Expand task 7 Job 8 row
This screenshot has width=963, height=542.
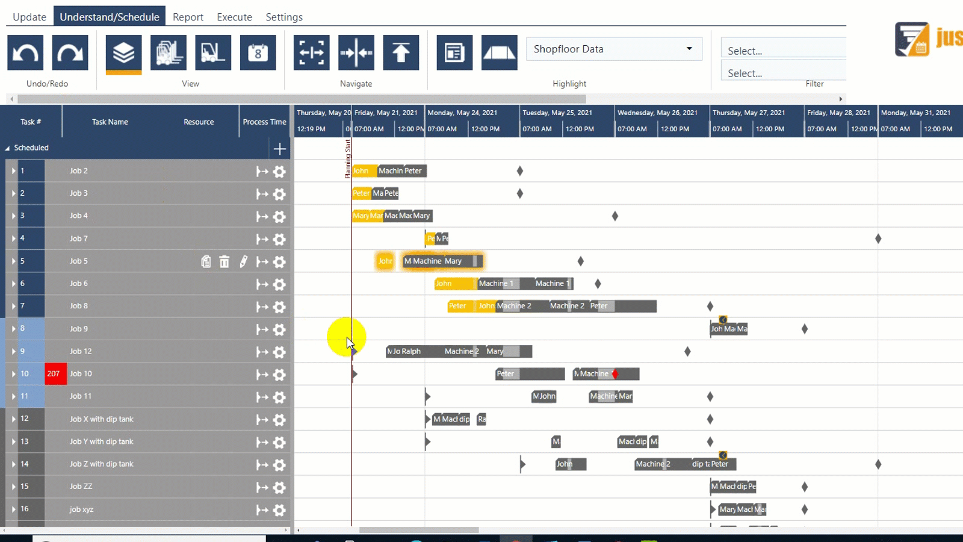13,306
